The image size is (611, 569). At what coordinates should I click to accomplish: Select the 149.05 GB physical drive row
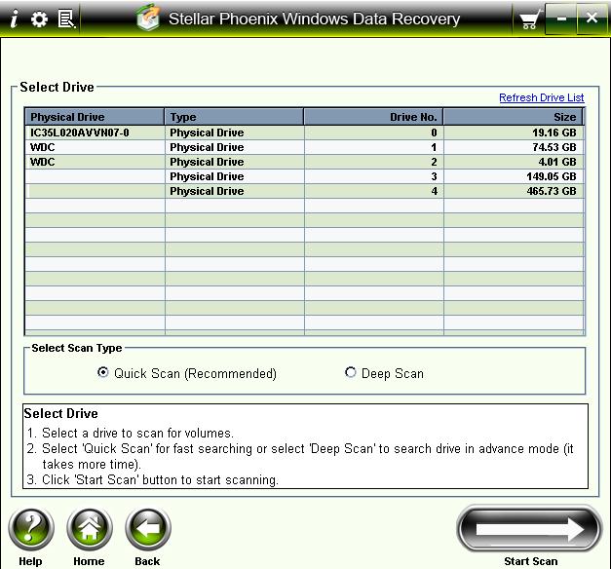click(234, 176)
